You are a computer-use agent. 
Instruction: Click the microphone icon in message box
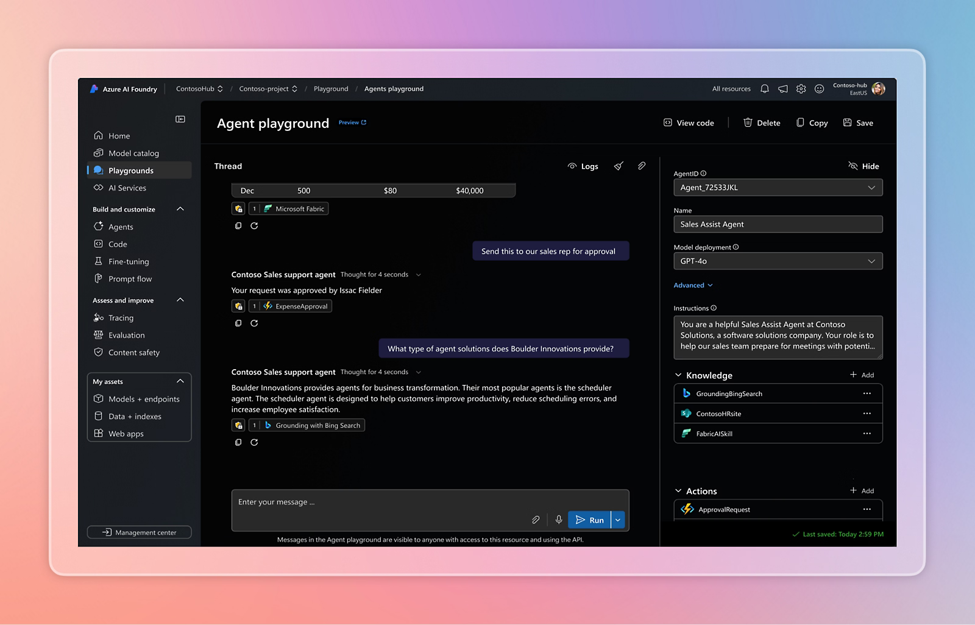[559, 520]
